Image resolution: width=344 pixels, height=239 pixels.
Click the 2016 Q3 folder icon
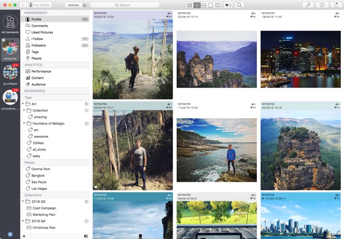28,202
